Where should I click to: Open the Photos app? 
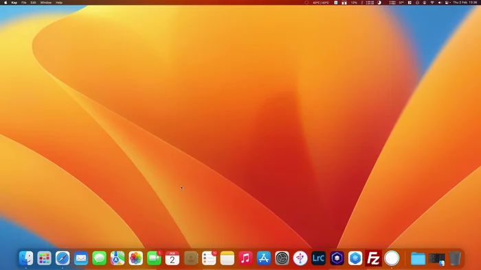(136, 258)
